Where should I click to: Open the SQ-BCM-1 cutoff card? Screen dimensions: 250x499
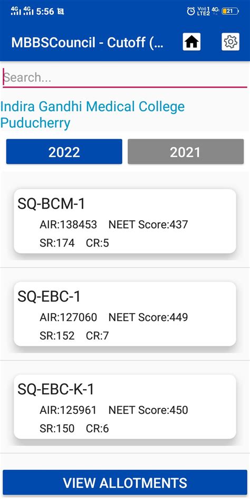coord(125,221)
